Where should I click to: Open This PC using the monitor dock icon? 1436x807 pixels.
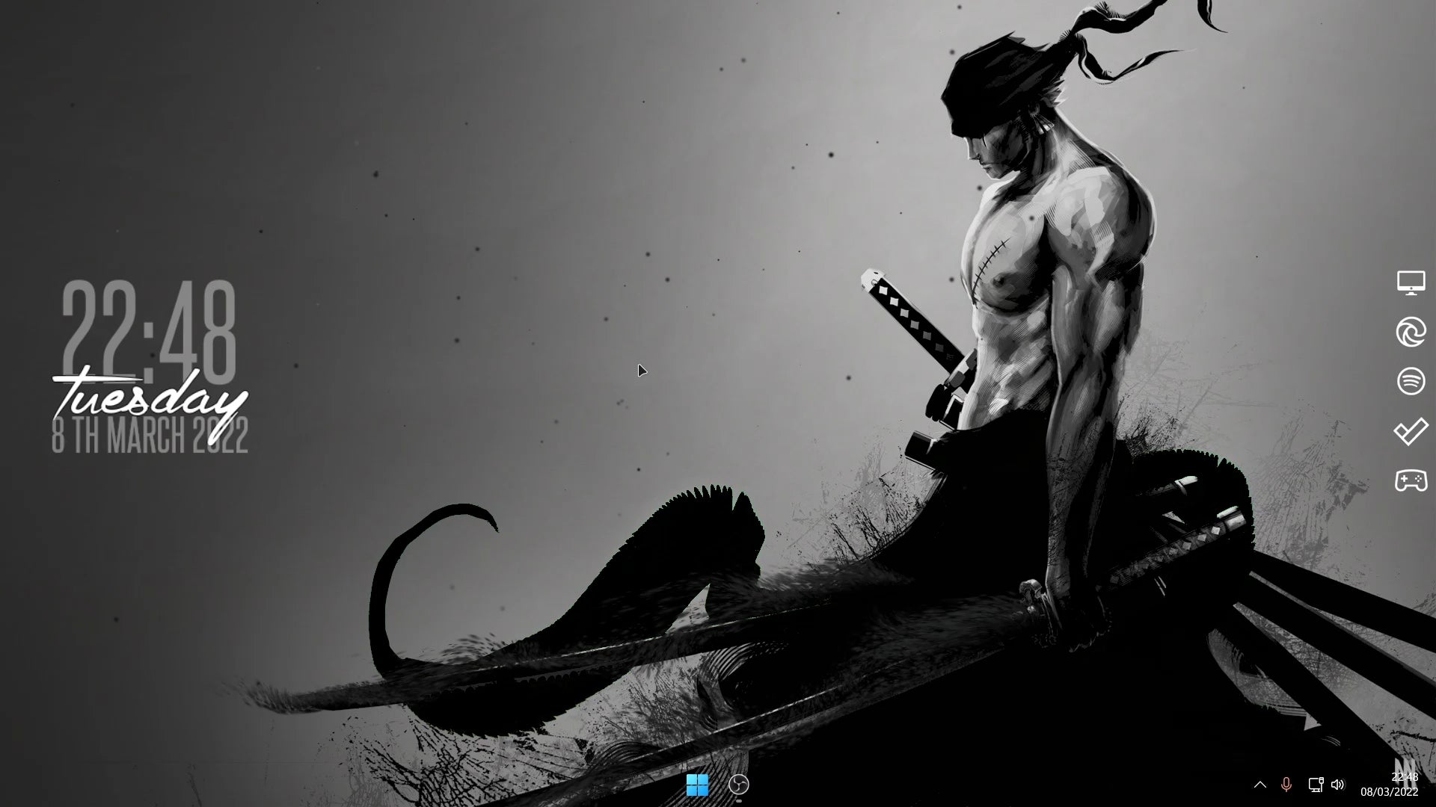(1411, 284)
